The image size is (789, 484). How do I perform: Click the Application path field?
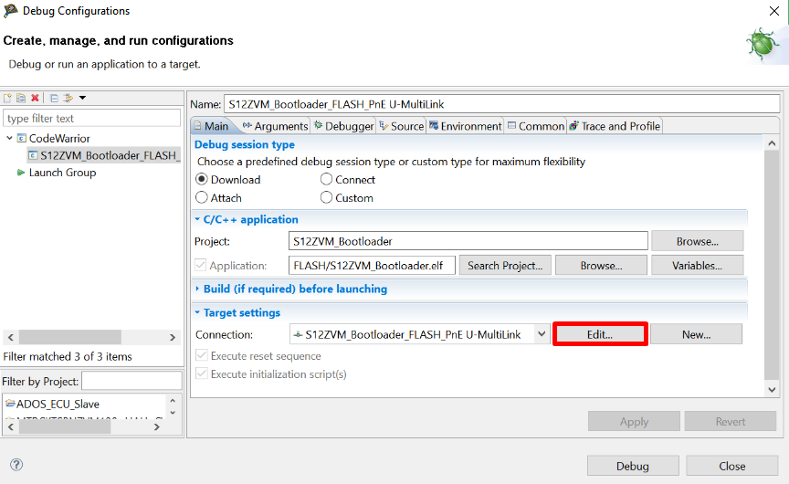(x=372, y=265)
